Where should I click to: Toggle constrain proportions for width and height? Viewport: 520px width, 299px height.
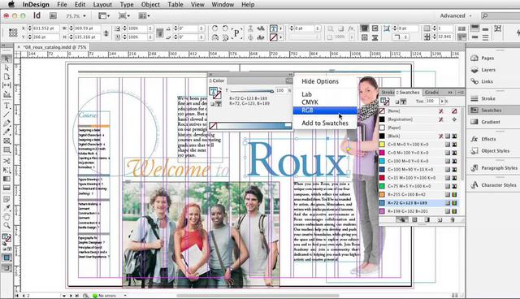point(106,32)
